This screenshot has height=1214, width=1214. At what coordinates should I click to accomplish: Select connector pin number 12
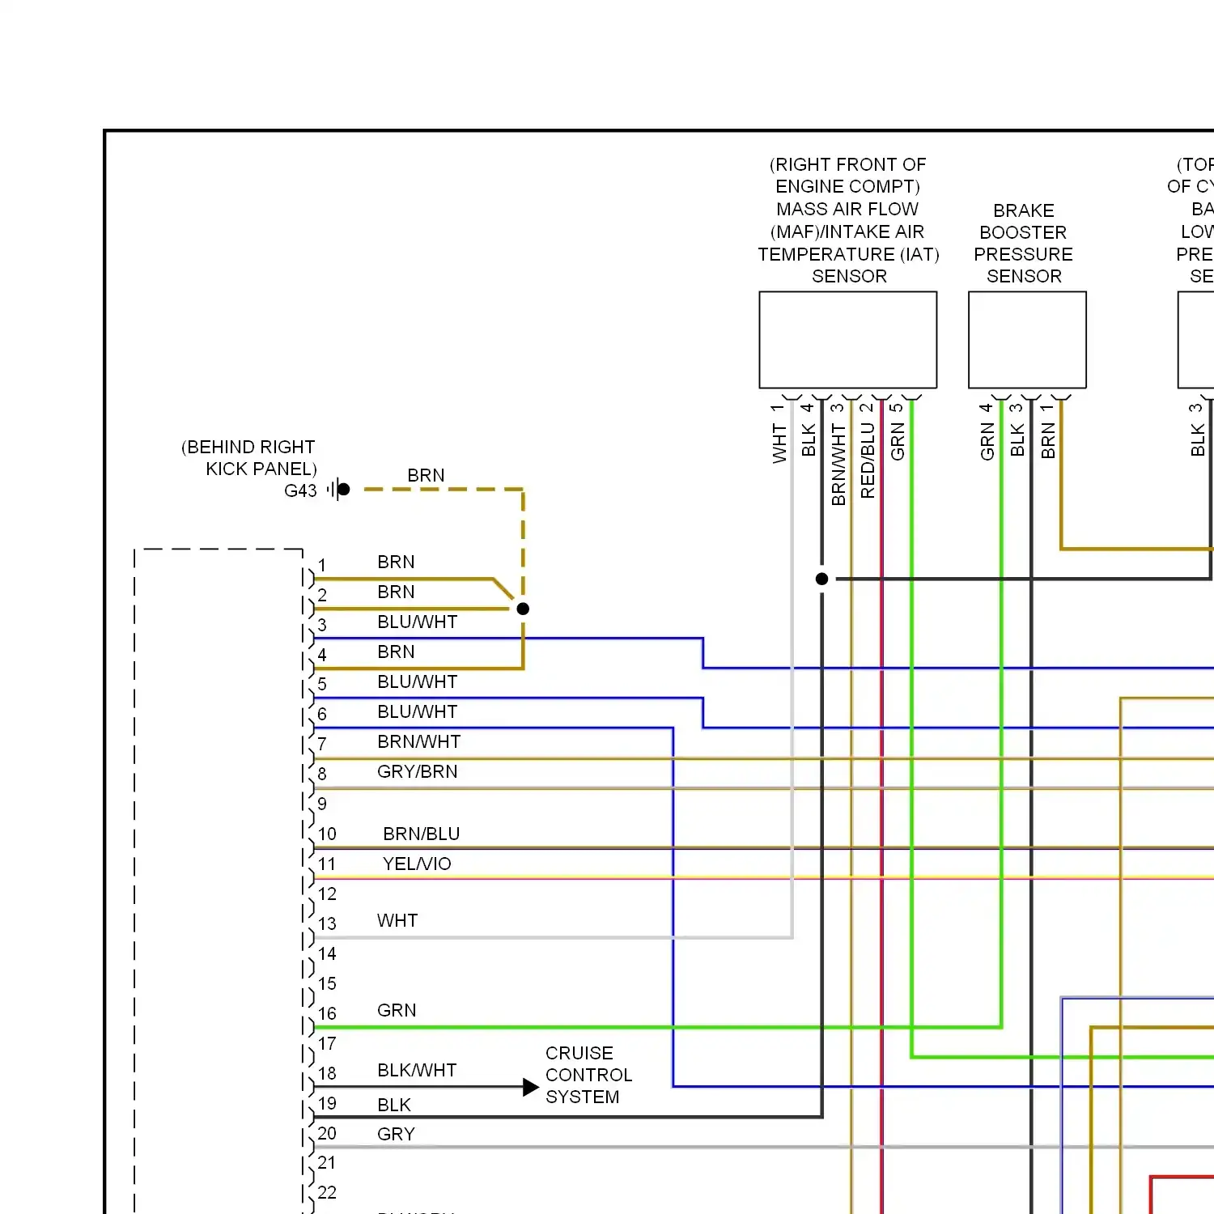point(327,894)
